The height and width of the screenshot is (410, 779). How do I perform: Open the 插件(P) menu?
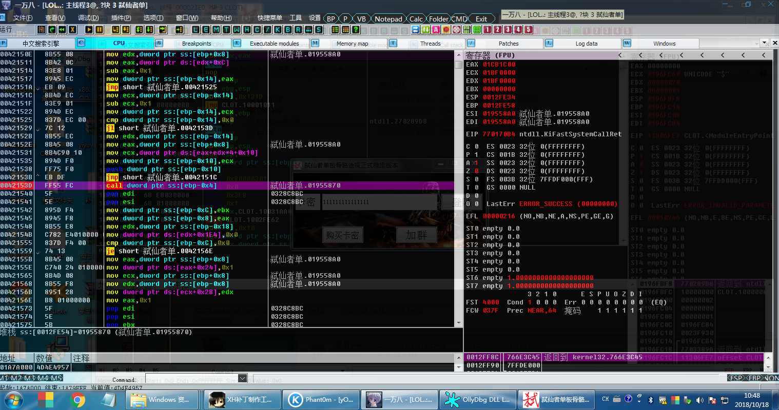[121, 18]
